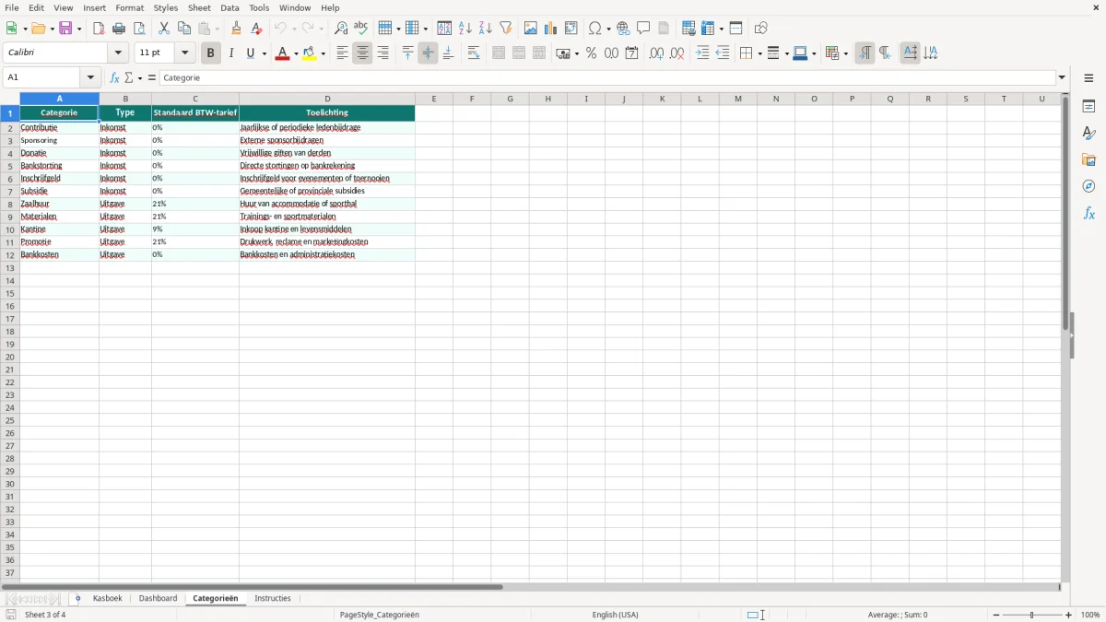Run the spelling check
The width and height of the screenshot is (1106, 622).
(x=361, y=29)
